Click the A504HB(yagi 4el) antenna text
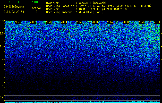162x103 pixels. [x=91, y=12]
